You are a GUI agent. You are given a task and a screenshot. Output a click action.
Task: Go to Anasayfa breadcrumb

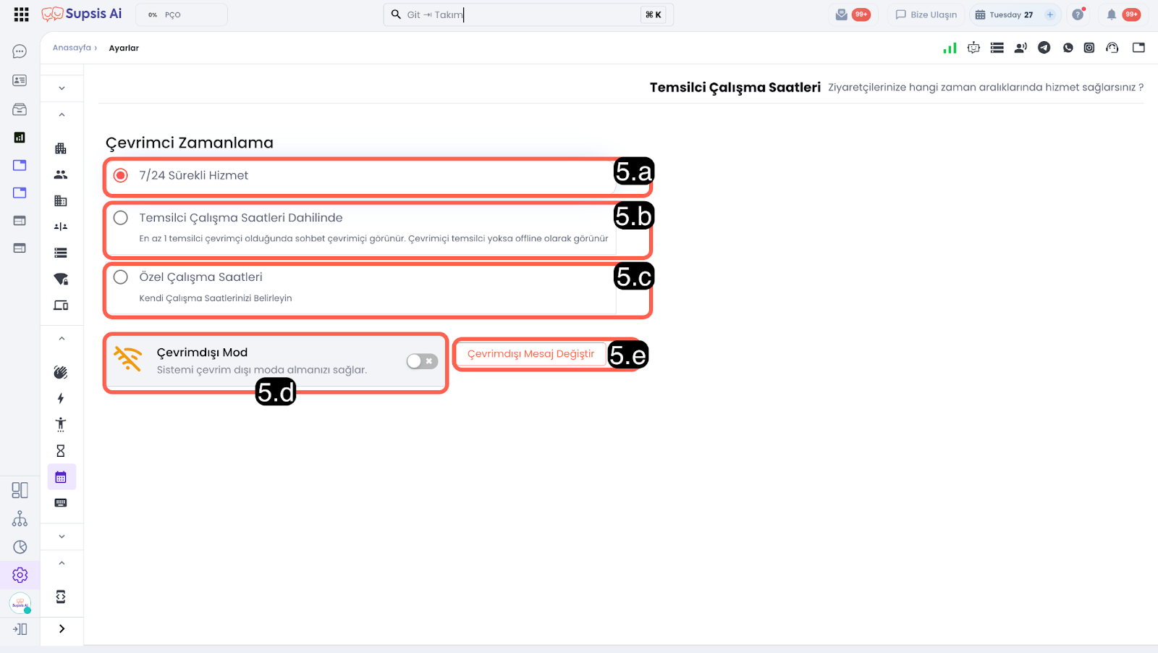click(72, 48)
